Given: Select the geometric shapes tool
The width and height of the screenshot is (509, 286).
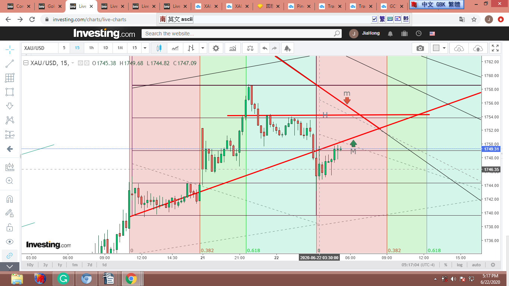Looking at the screenshot, I should click(10, 92).
